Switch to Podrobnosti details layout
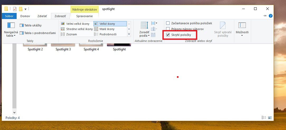The image size is (286, 130). coord(105,34)
